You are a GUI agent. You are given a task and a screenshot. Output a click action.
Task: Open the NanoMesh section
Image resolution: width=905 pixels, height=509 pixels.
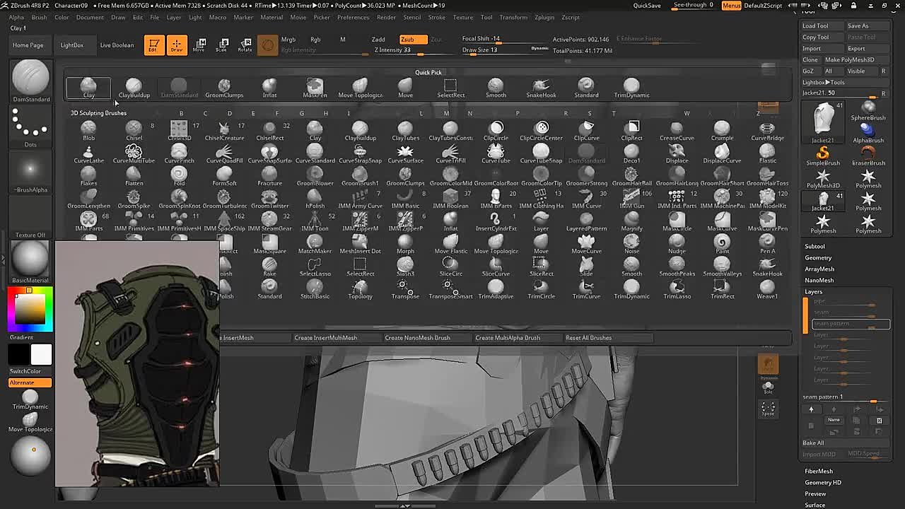[819, 280]
